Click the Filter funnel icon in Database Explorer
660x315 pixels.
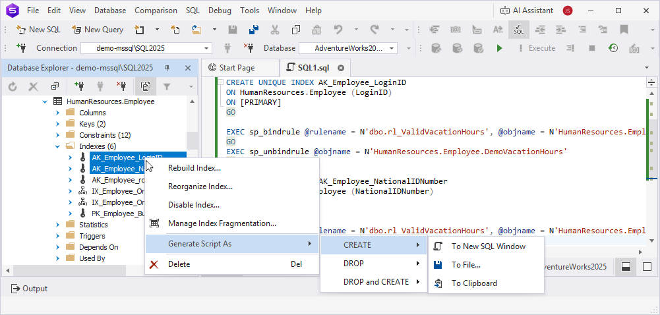[167, 86]
